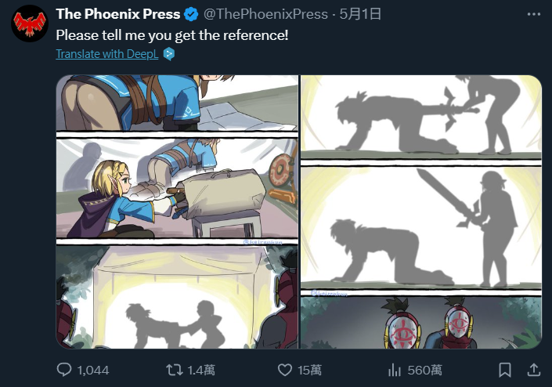This screenshot has height=387, width=552.
Task: Bookmark this tweet
Action: (505, 370)
